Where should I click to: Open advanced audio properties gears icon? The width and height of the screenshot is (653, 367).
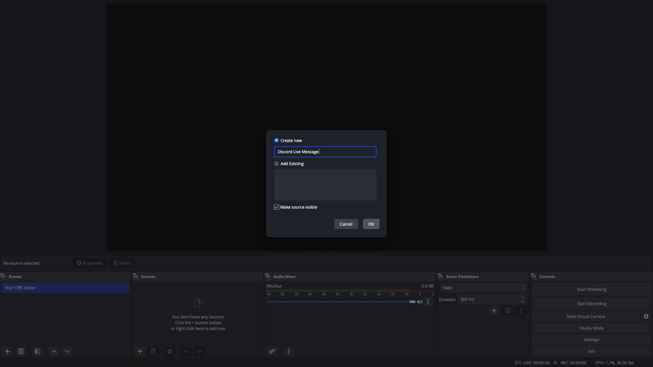coord(272,351)
